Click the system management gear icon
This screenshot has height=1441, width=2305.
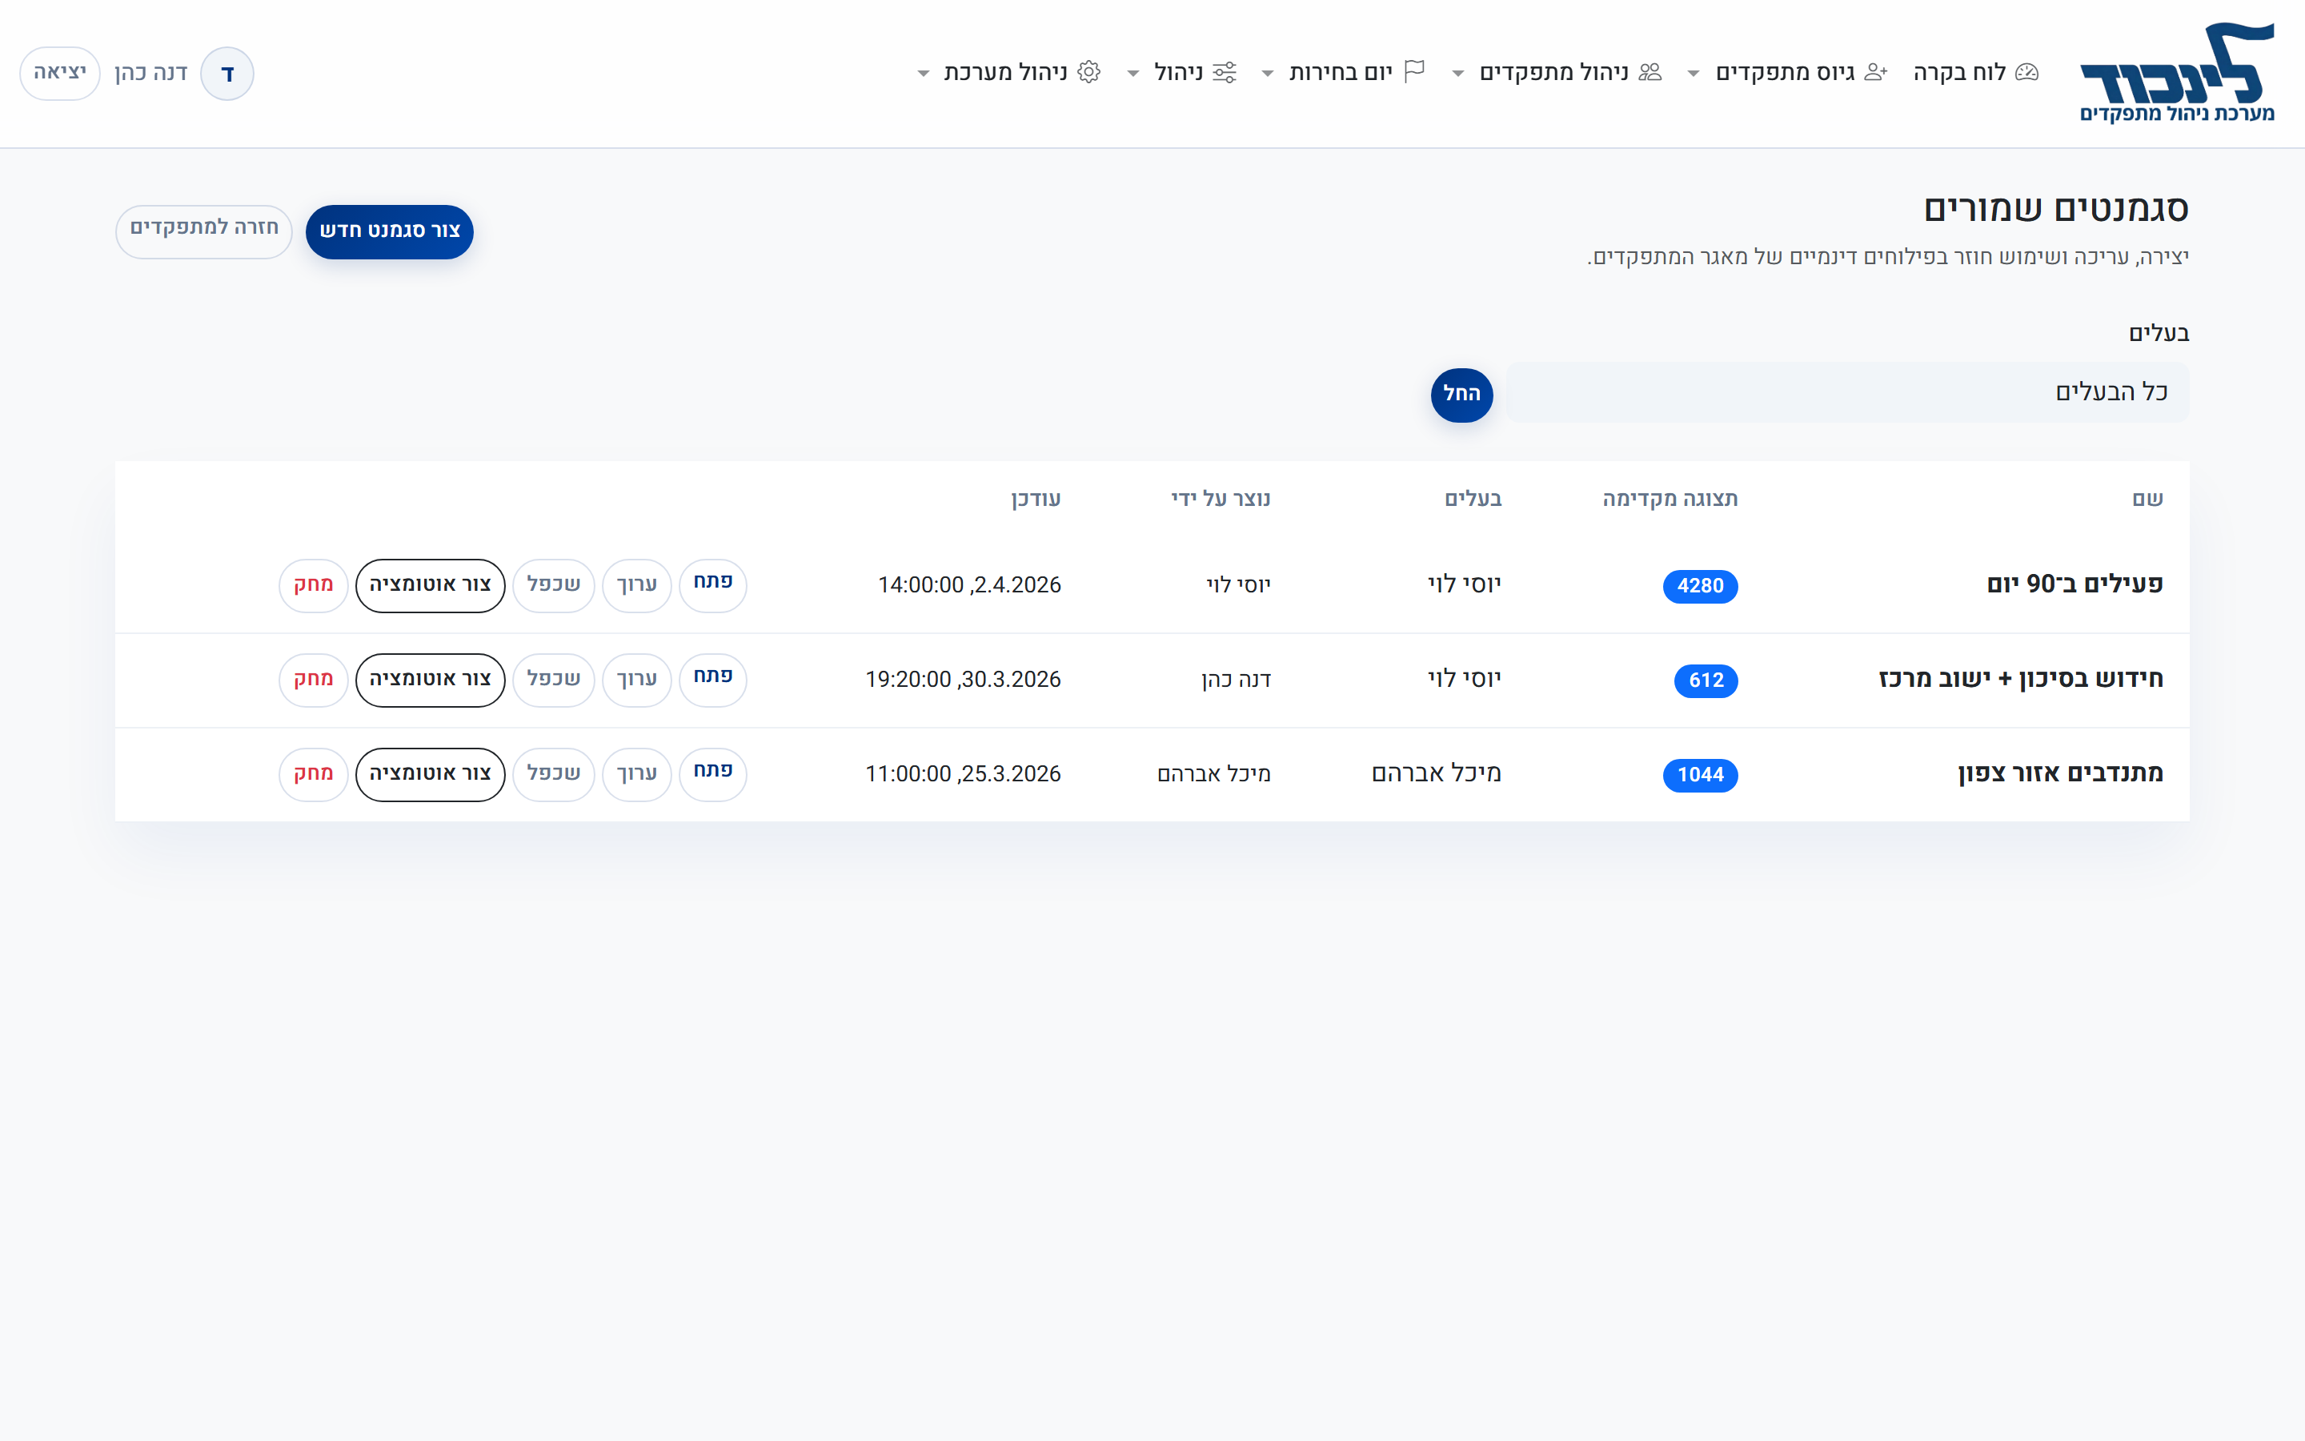[1089, 72]
